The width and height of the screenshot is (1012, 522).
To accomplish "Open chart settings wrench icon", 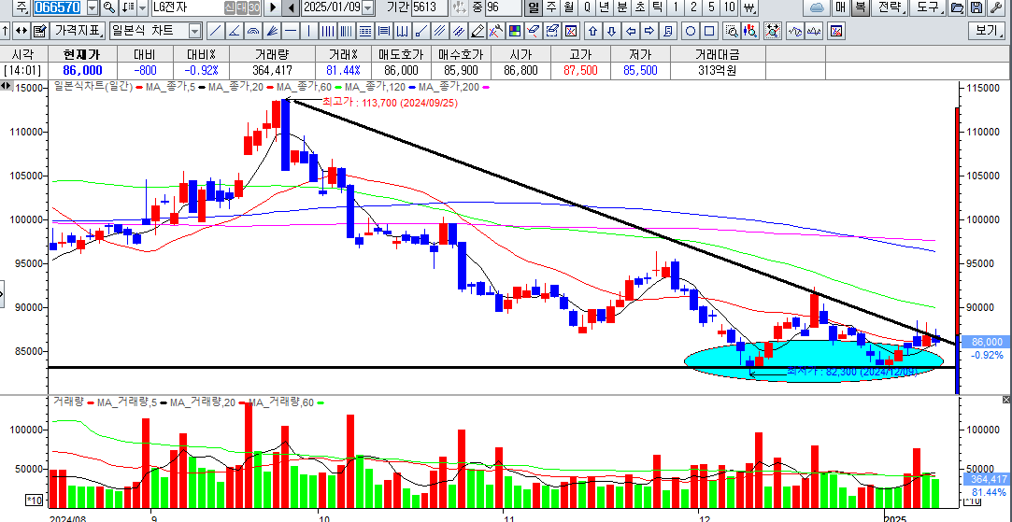I will (x=993, y=7).
